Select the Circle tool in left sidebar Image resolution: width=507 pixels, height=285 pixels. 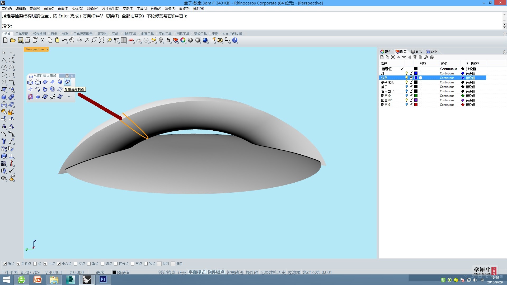[x=4, y=67]
